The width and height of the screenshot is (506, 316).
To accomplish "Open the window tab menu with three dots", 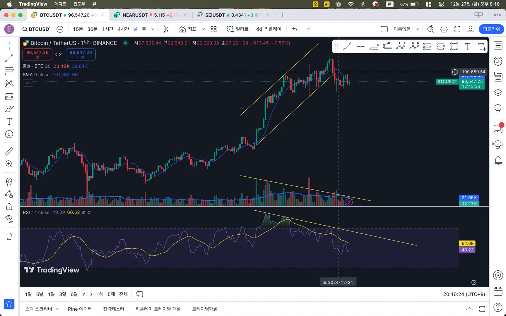I will coord(497,15).
